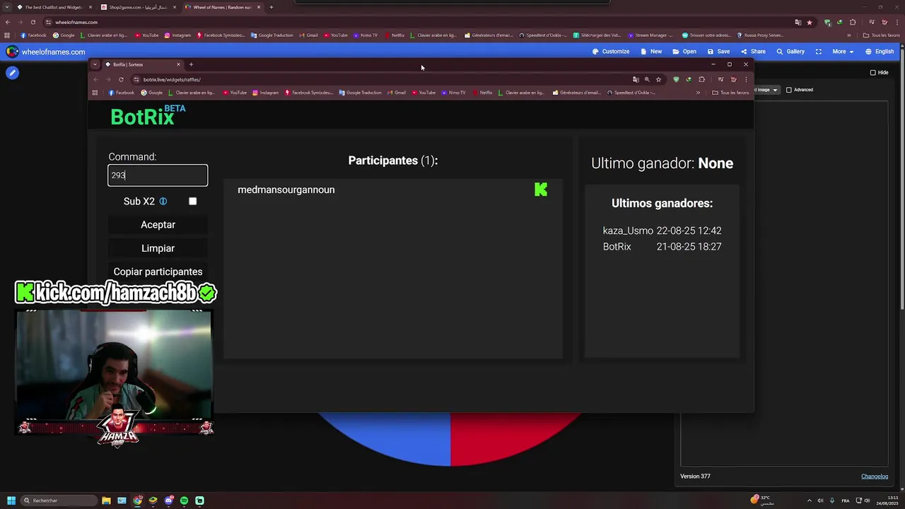The image size is (905, 509).
Task: Open tab search dropdown in BotRix window
Action: click(95, 64)
